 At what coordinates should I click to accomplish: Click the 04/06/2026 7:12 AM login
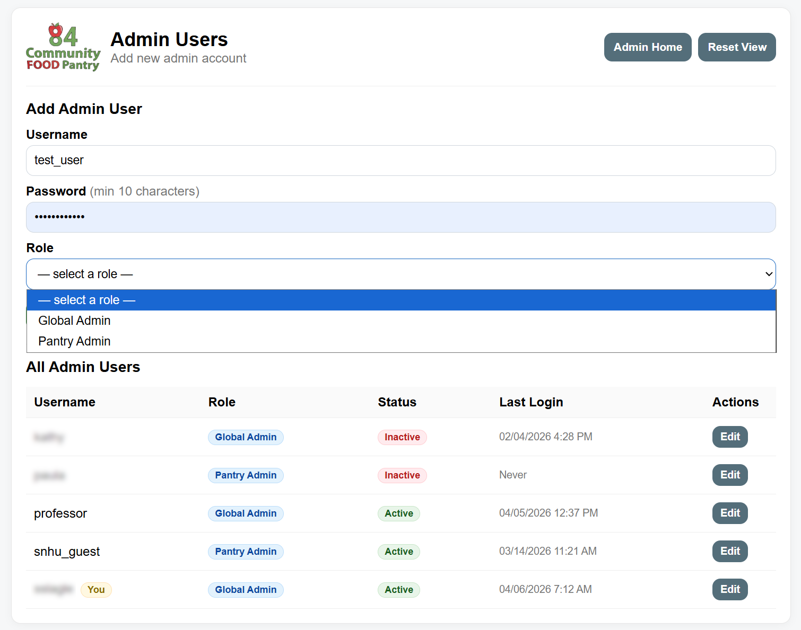(545, 589)
